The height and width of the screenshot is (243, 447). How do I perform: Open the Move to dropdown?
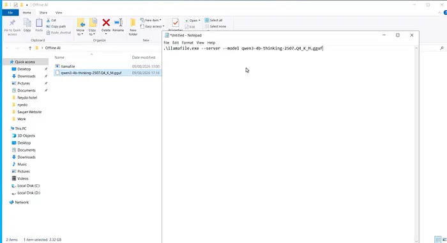point(80,32)
